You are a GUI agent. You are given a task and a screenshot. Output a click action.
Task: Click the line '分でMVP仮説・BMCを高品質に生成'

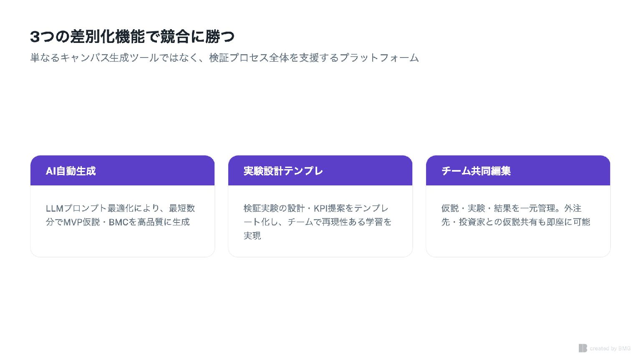tap(118, 222)
